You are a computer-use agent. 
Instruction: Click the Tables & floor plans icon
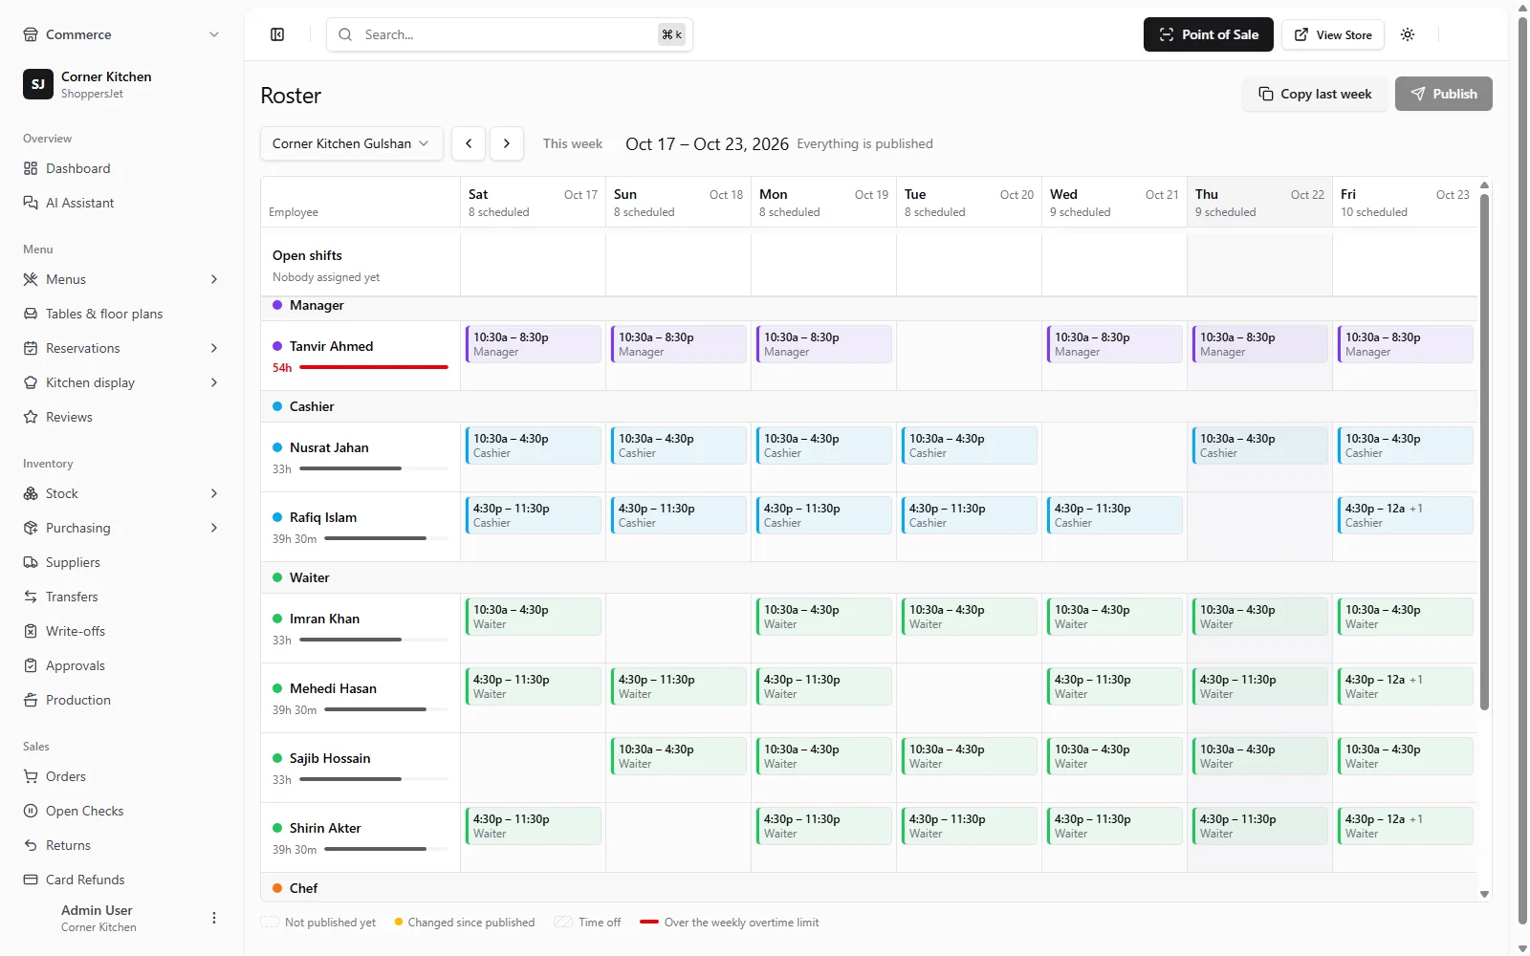tap(31, 314)
